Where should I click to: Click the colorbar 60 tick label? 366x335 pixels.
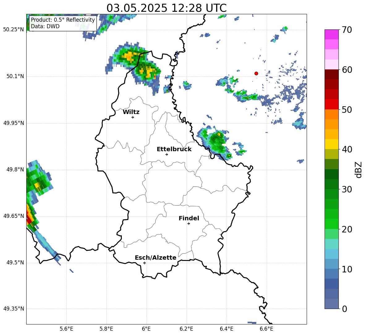(347, 70)
